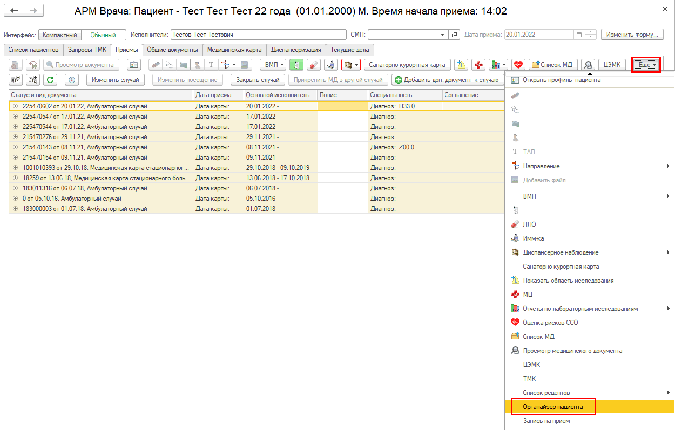Click the green circular refresh icon
675x430 pixels.
[x=50, y=80]
